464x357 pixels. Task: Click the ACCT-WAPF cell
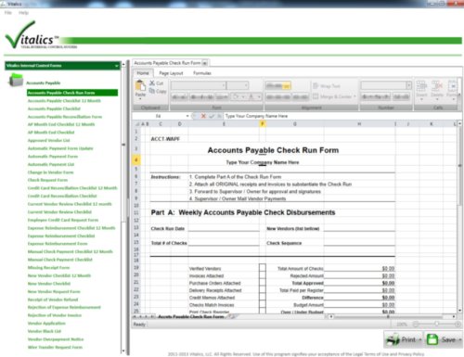click(165, 139)
